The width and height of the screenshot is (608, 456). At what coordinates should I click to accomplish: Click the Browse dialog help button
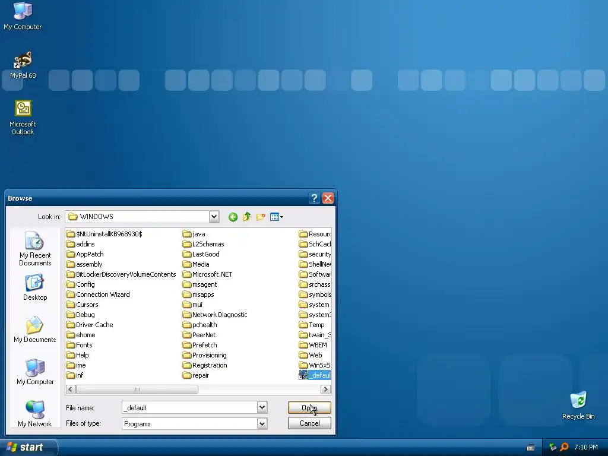pos(314,198)
